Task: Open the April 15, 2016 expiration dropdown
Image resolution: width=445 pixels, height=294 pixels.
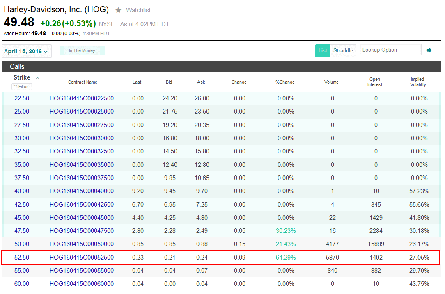Action: click(26, 51)
